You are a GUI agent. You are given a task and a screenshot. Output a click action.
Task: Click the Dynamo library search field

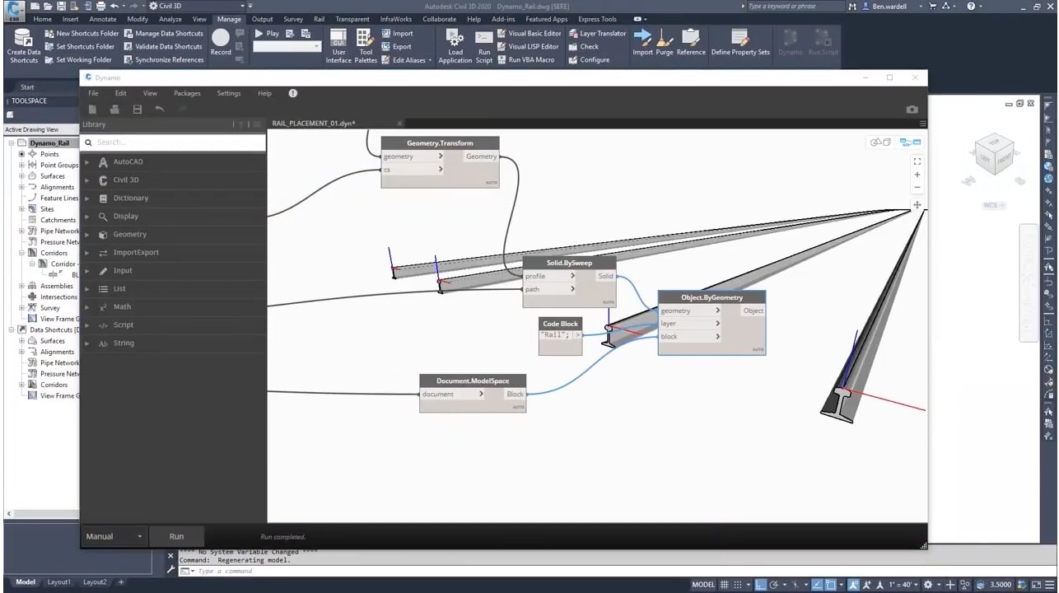click(x=174, y=142)
